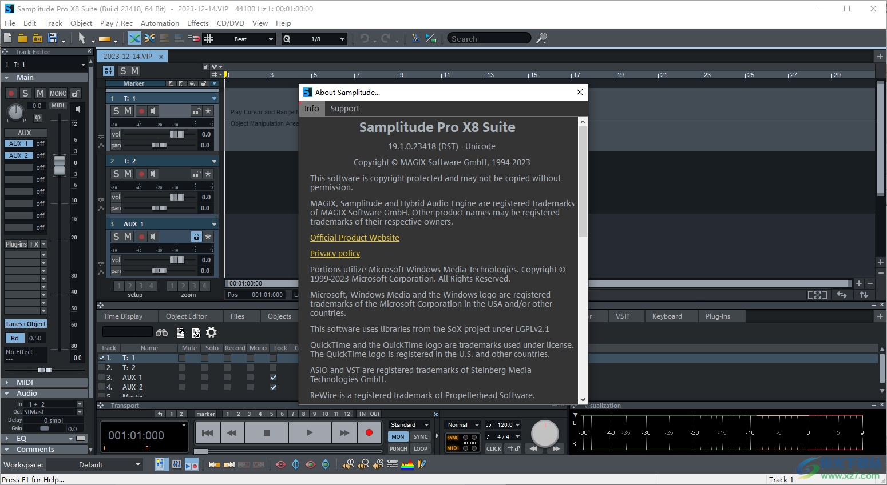
Task: Click the star icon on track T: 2
Action: point(208,174)
